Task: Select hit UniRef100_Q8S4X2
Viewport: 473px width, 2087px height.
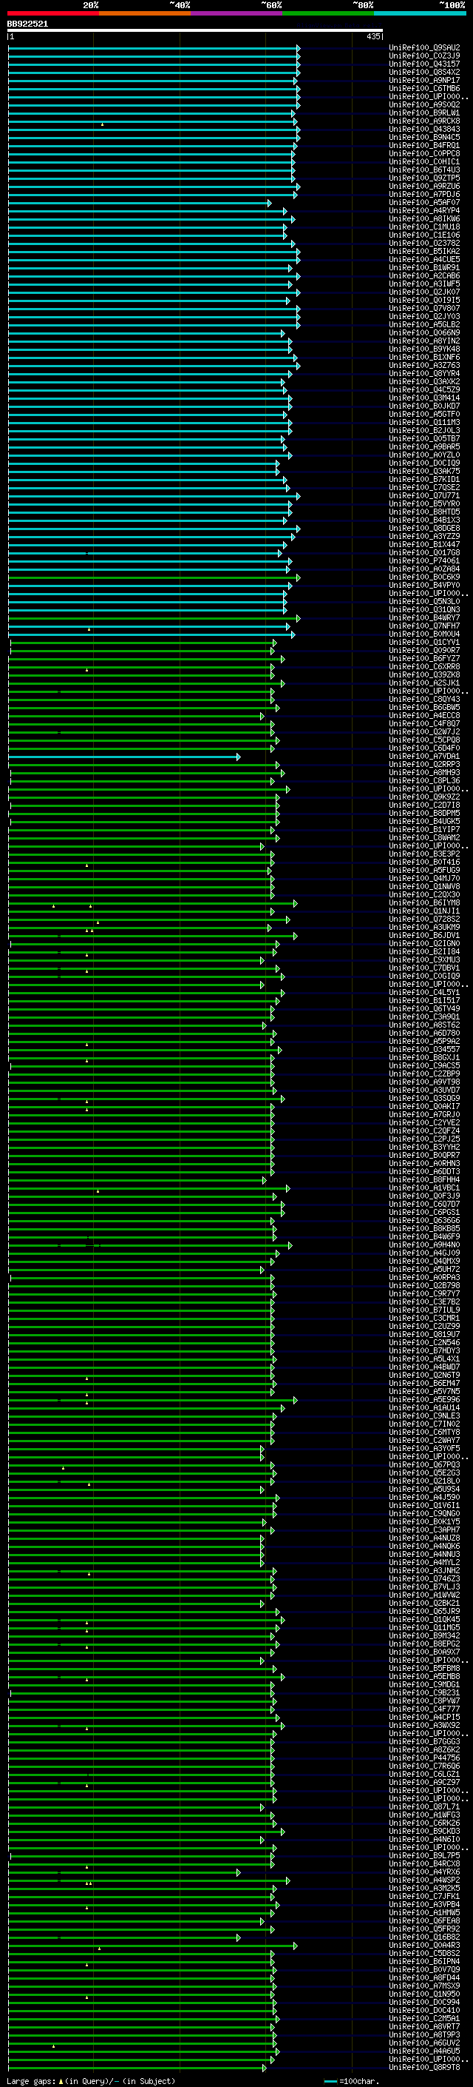Action: pos(424,72)
